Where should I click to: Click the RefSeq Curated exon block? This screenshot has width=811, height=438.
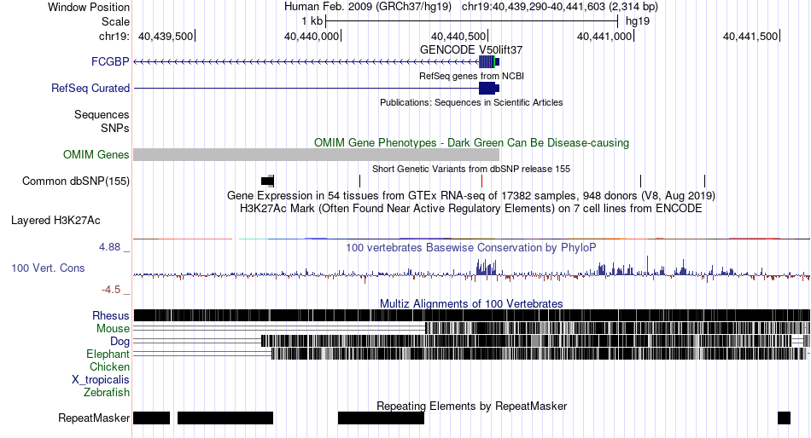click(x=487, y=89)
